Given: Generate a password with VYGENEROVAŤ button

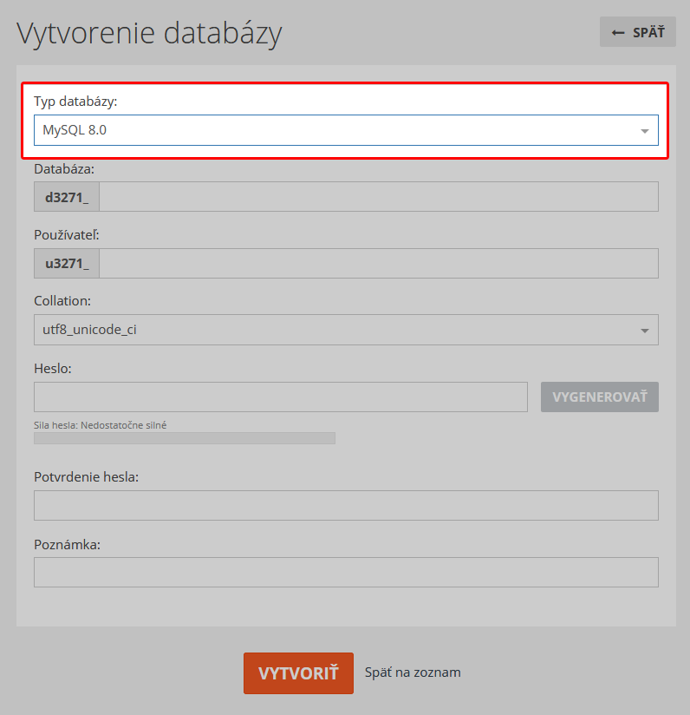Looking at the screenshot, I should click(x=599, y=397).
